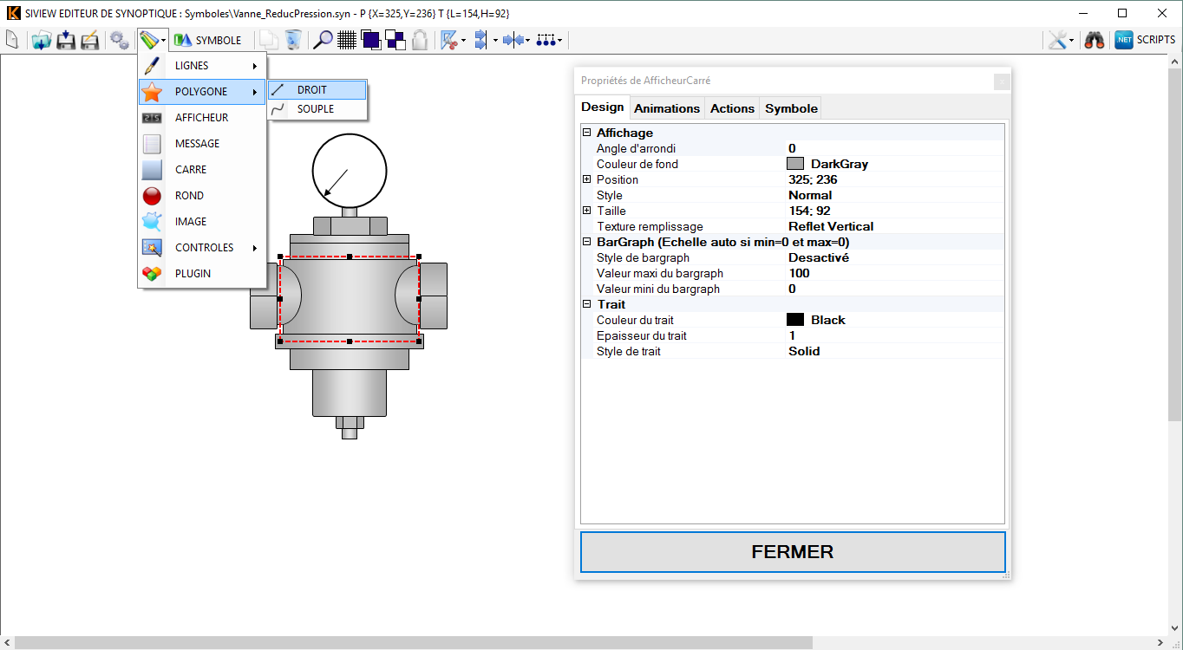Choose CARRE from the drawing menu
Screen dimensions: 1183x650
point(201,170)
